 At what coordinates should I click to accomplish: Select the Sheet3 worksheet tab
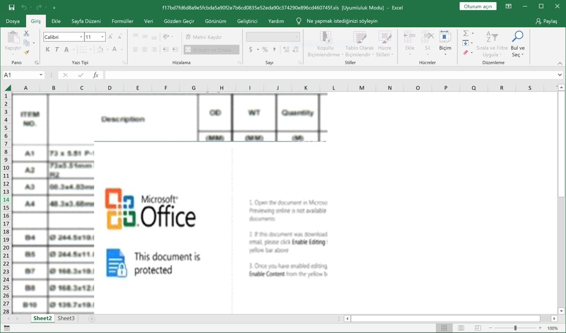click(66, 318)
